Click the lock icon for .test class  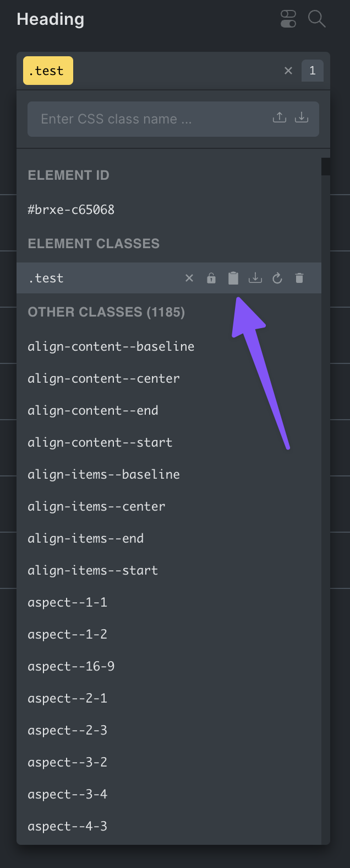tap(211, 278)
